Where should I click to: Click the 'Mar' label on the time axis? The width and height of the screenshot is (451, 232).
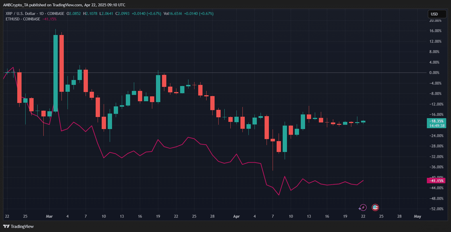click(x=49, y=216)
